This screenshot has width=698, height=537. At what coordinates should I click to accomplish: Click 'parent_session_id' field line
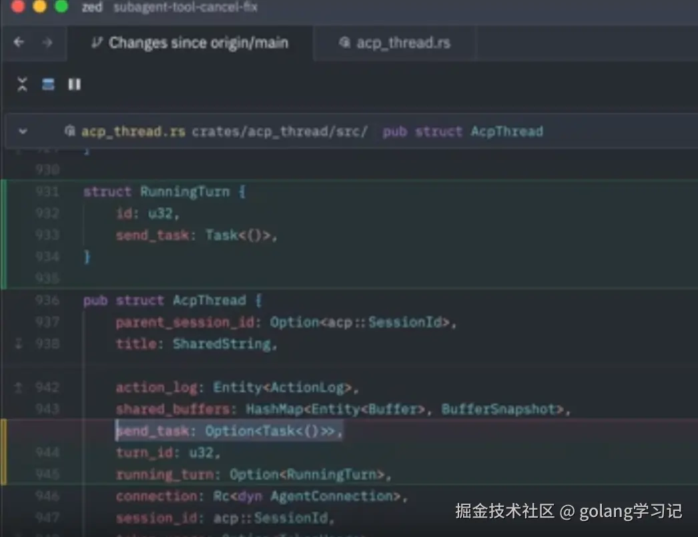tap(286, 322)
